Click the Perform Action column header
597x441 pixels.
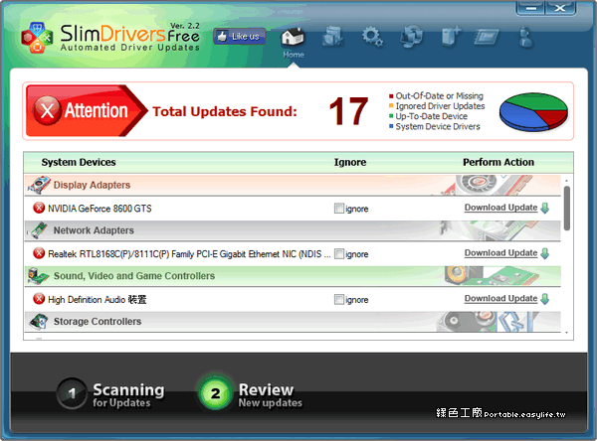coord(498,162)
